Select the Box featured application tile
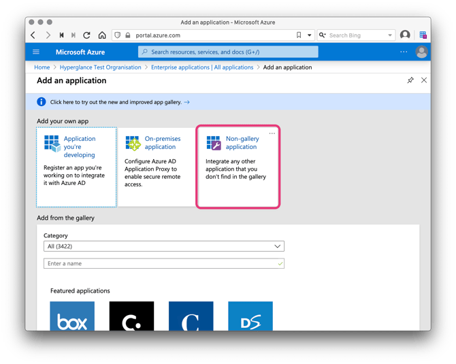Image resolution: width=456 pixels, height=364 pixels. tap(72, 317)
